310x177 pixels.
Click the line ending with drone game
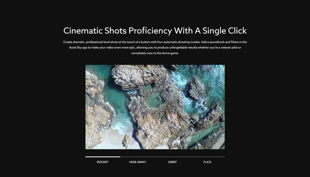tap(155, 53)
